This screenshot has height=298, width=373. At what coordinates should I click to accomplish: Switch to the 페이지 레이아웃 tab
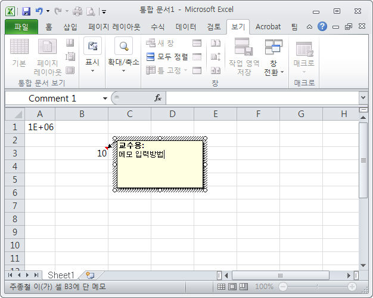(x=114, y=27)
